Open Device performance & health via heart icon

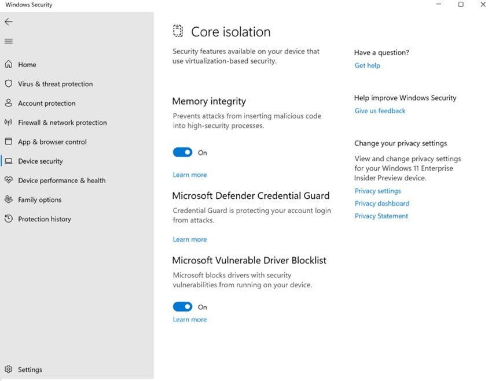click(9, 180)
